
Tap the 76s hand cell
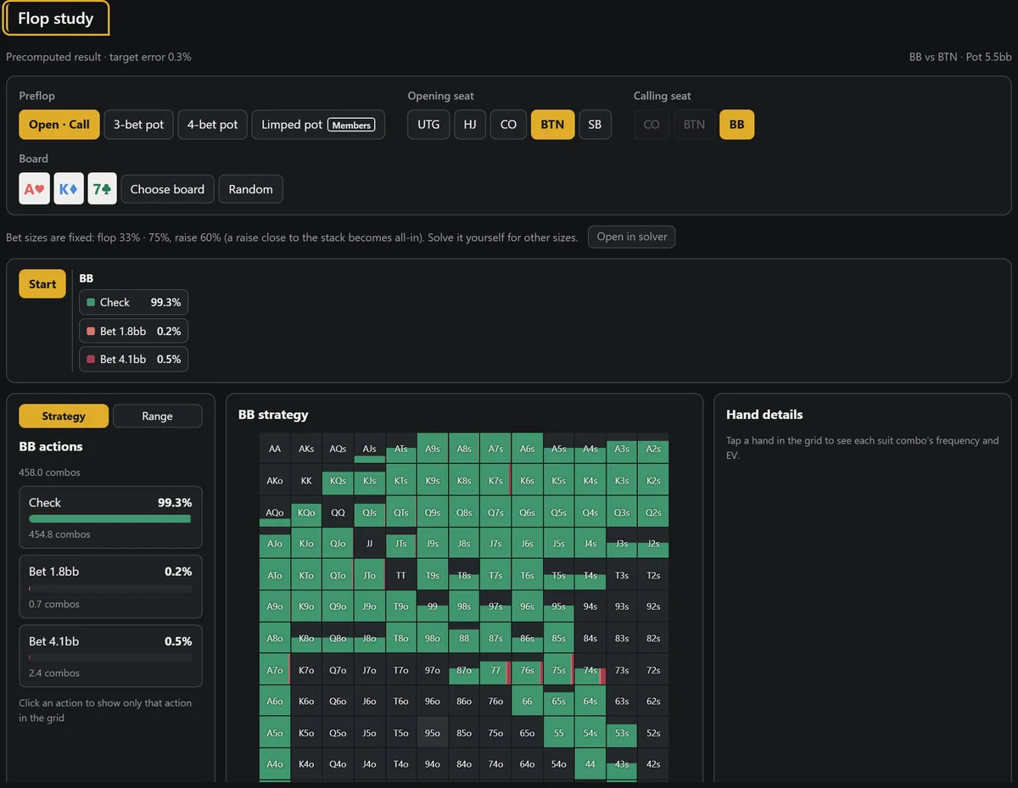pos(527,670)
